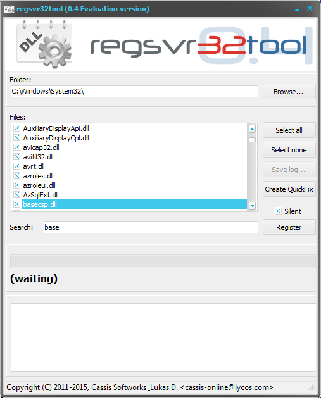The image size is (321, 398).
Task: Click the file list scrollbar thumb
Action: tap(252, 140)
